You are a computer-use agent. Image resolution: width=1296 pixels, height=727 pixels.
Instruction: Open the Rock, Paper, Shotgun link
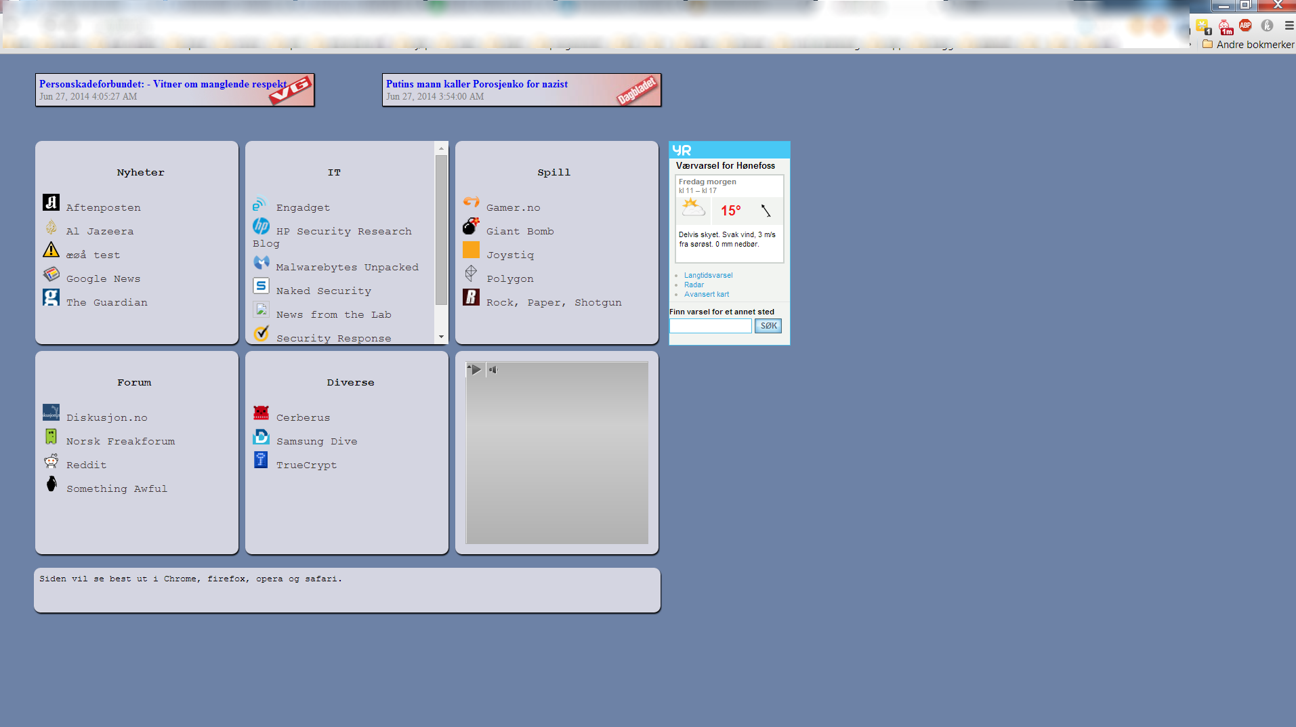click(554, 303)
